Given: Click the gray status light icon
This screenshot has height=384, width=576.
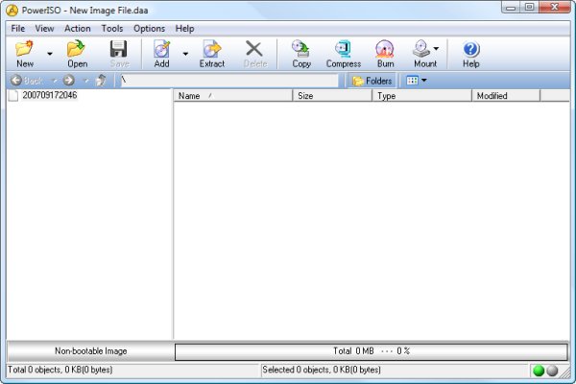Looking at the screenshot, I should click(552, 371).
